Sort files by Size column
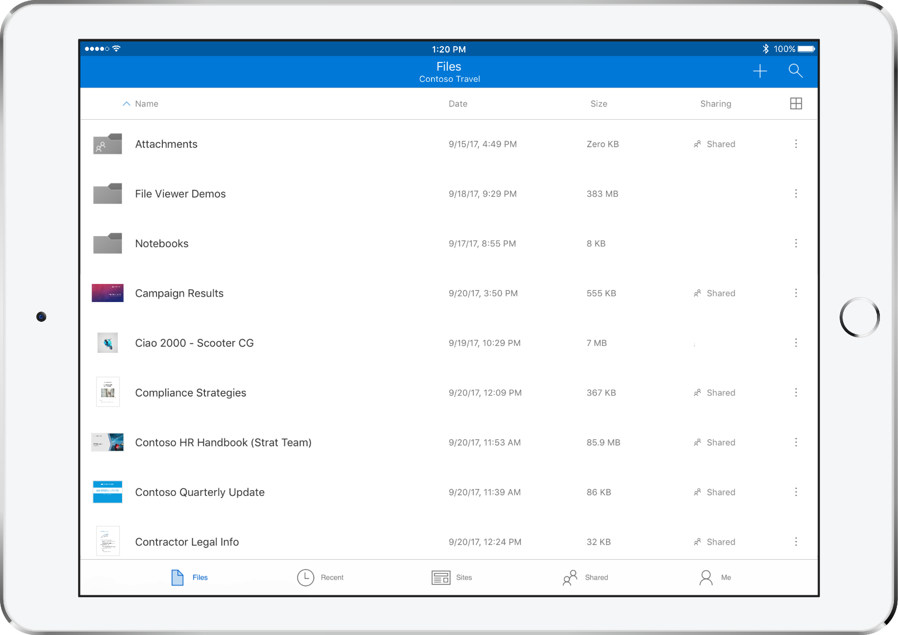Viewport: 898px width, 635px height. [598, 104]
